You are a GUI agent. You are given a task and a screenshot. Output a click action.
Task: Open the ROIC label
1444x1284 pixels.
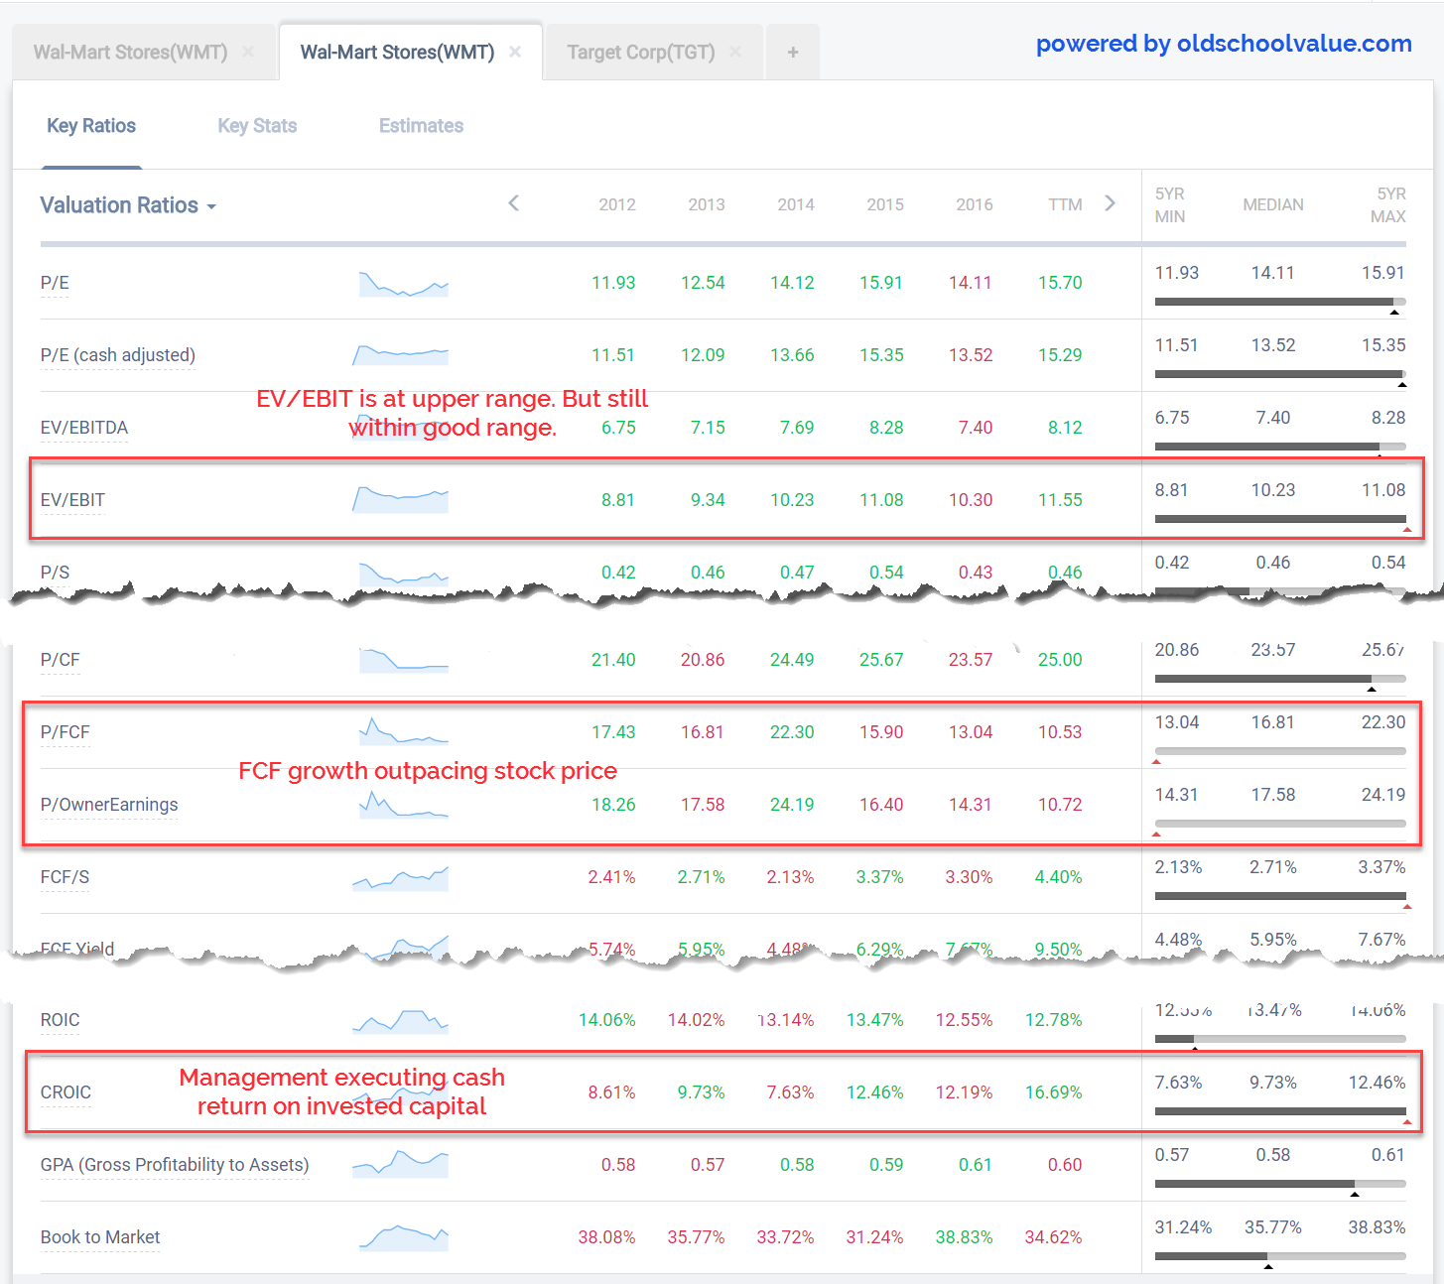click(60, 1020)
